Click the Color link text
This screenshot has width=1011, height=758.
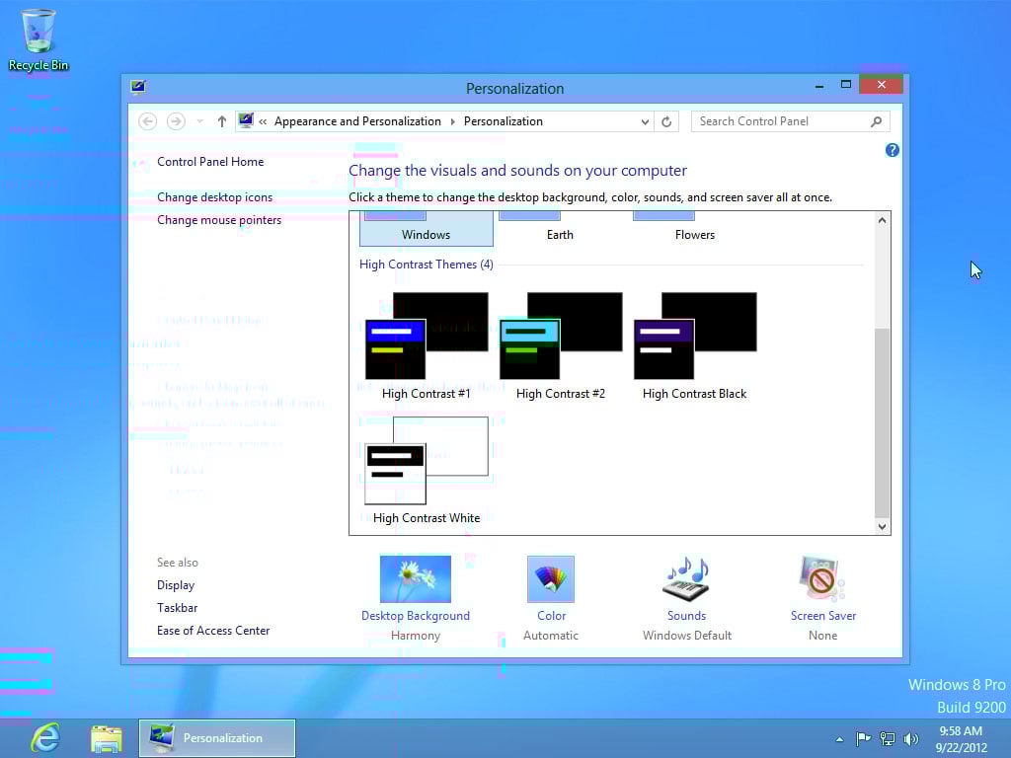click(x=551, y=616)
